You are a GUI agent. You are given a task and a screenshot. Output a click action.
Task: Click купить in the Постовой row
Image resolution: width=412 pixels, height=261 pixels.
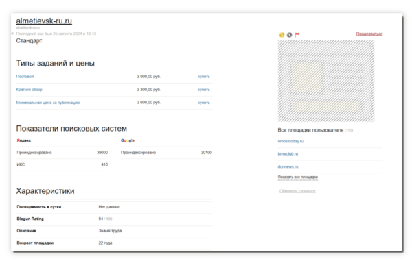click(x=204, y=77)
